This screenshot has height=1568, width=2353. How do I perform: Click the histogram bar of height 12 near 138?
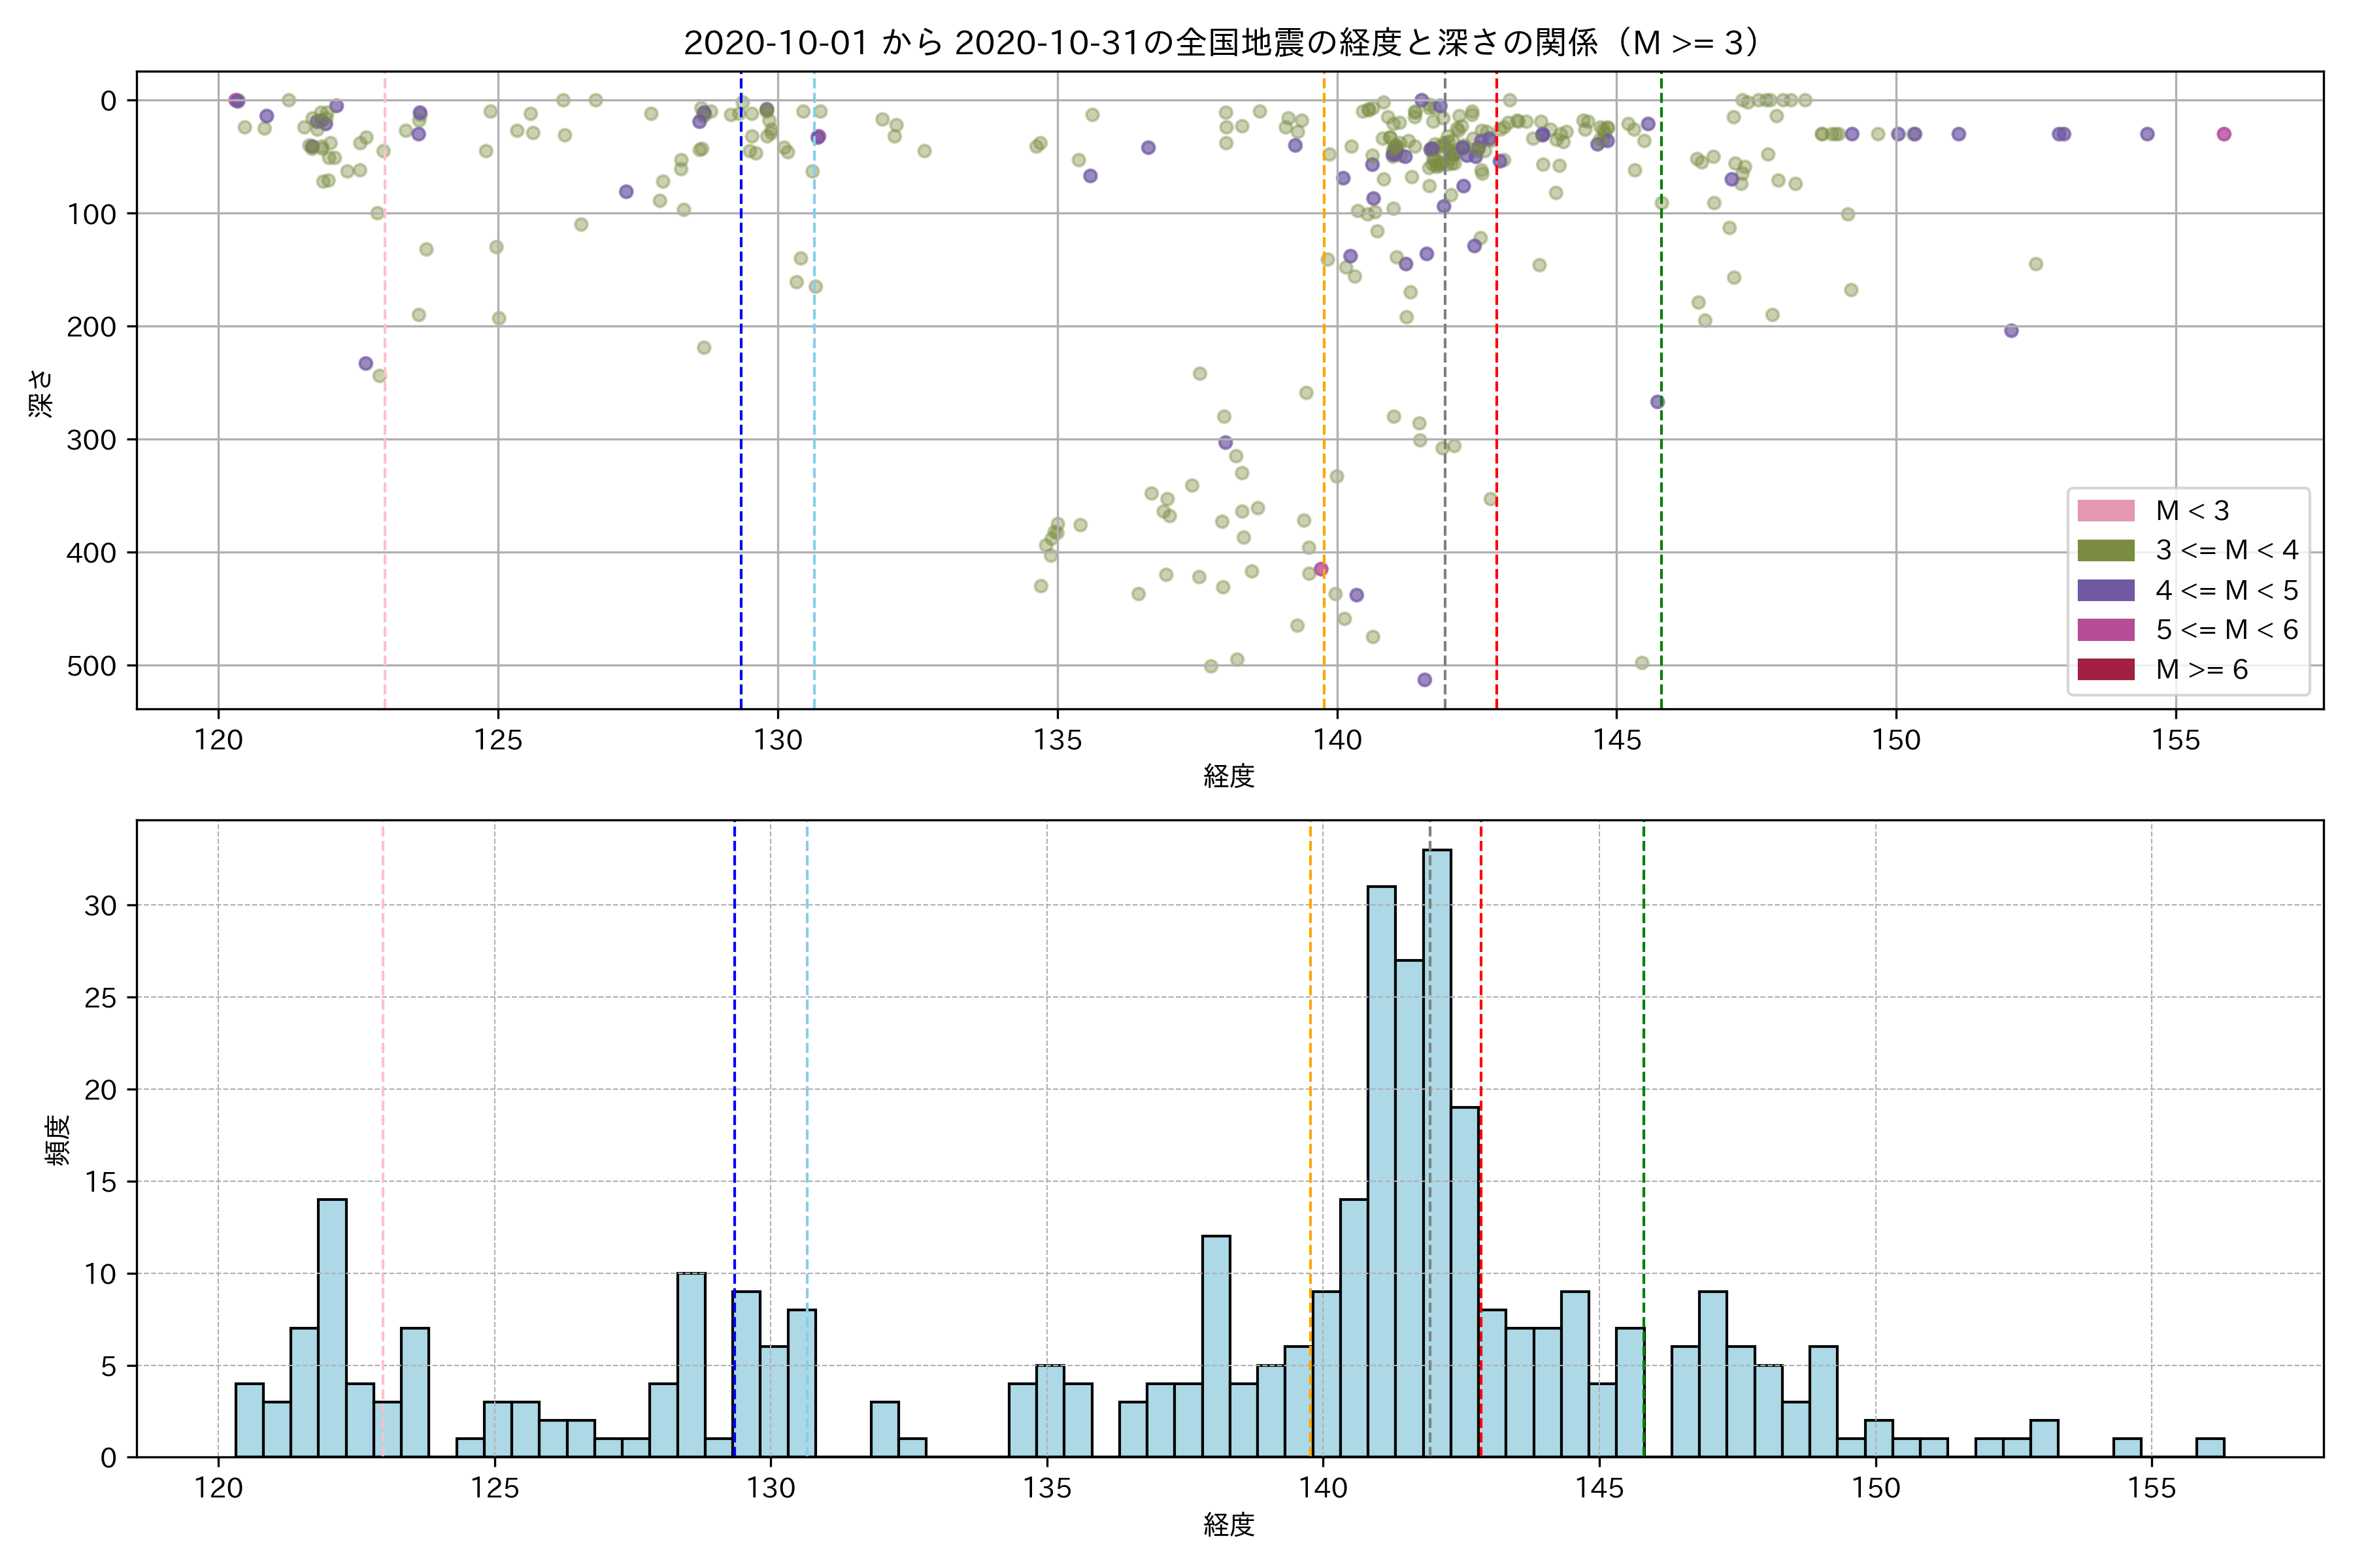[1216, 1346]
